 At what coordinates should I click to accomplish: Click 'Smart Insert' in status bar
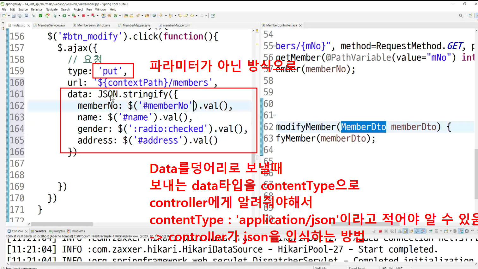coord(357,268)
